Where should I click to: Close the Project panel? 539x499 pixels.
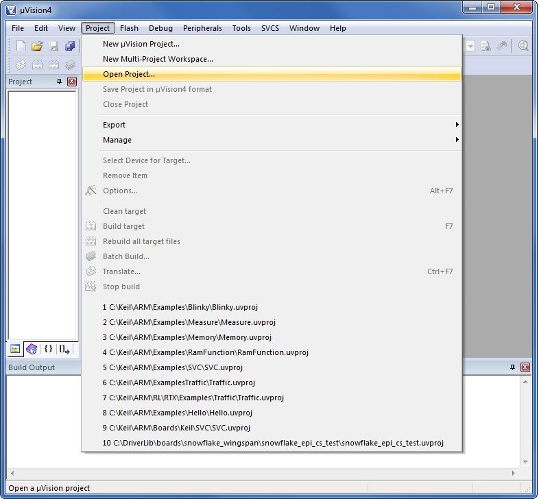pos(72,82)
